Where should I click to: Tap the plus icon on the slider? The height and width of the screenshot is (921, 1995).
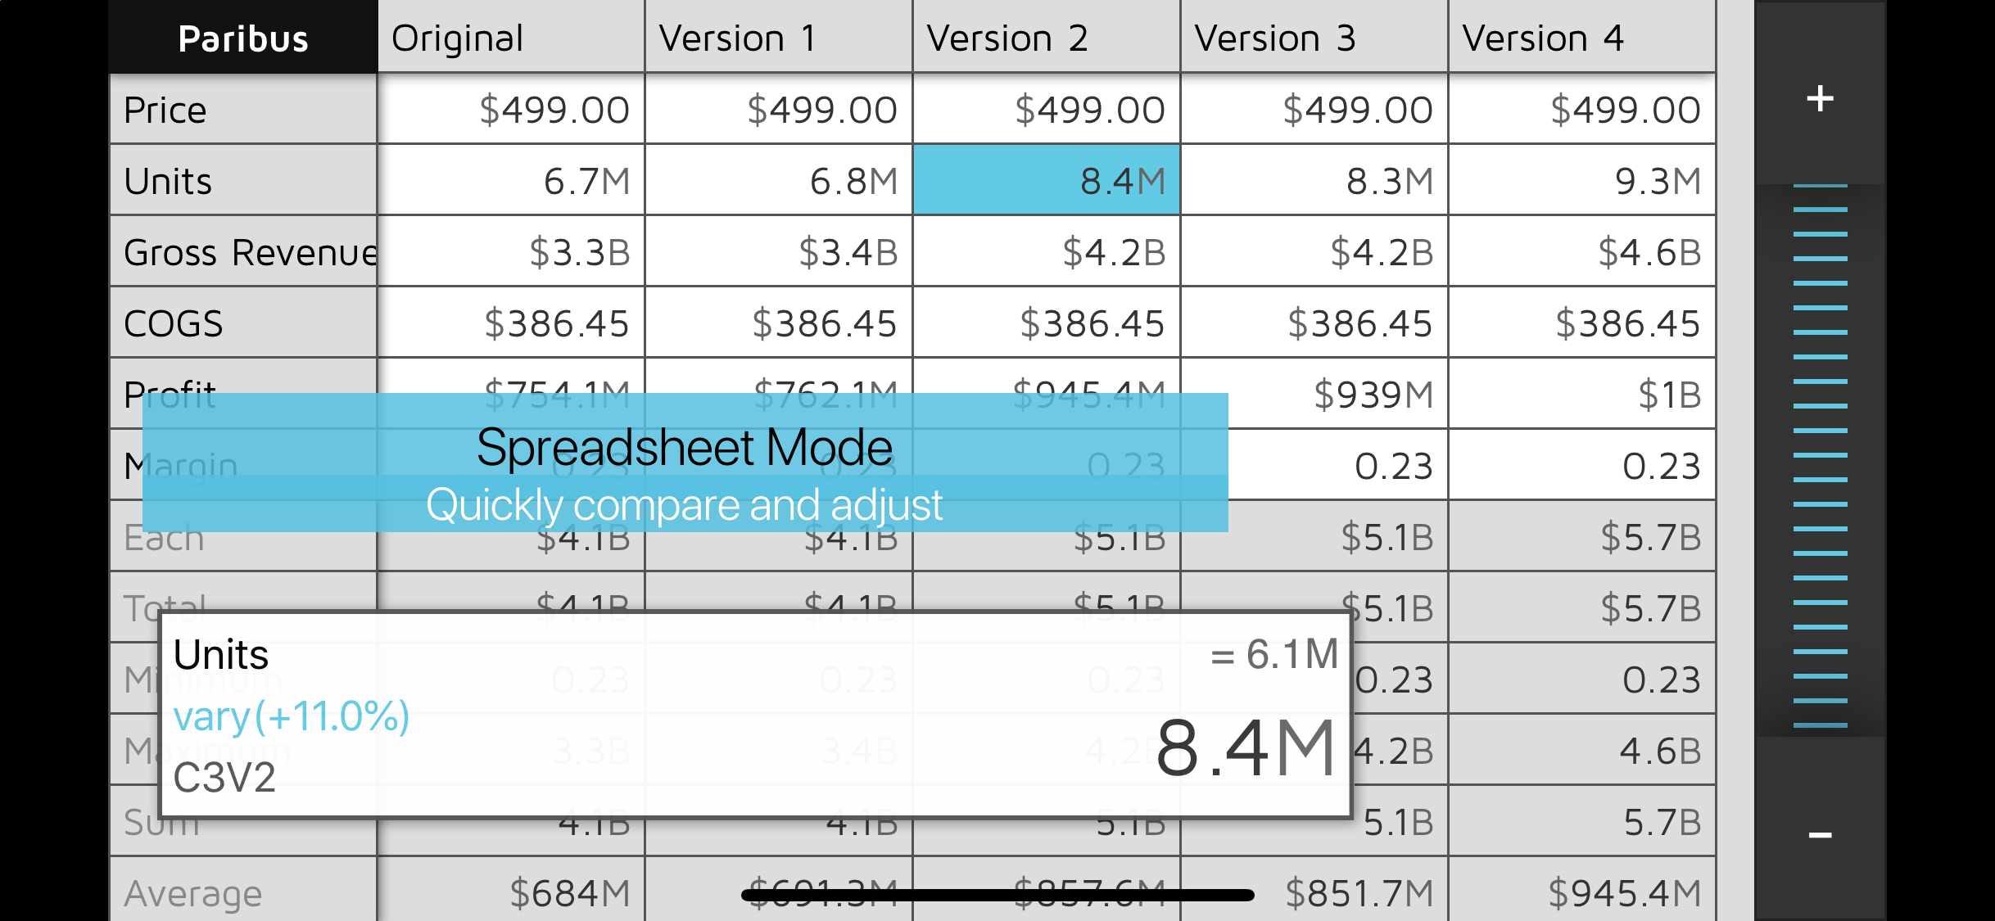[1820, 99]
